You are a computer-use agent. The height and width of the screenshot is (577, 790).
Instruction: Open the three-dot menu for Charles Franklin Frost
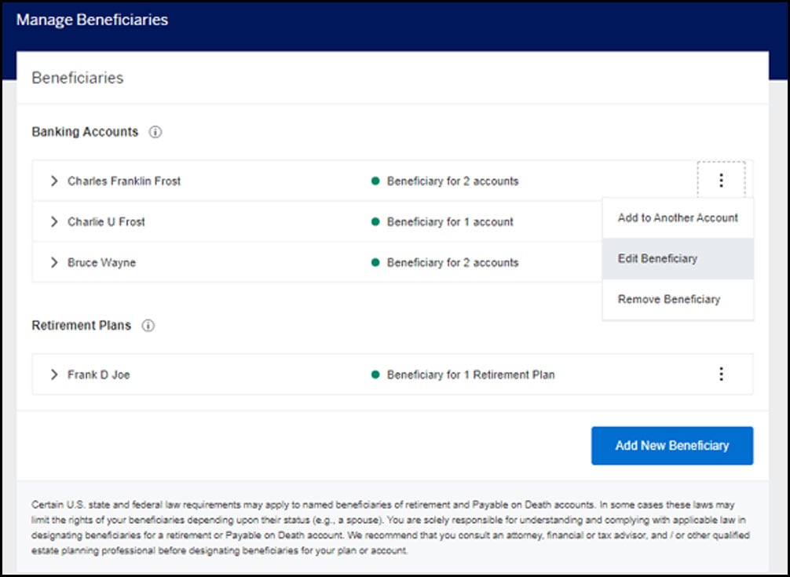click(x=721, y=181)
